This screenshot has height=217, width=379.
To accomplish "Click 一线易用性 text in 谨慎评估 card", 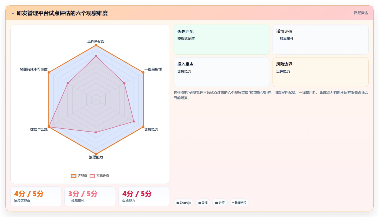I will (x=285, y=39).
